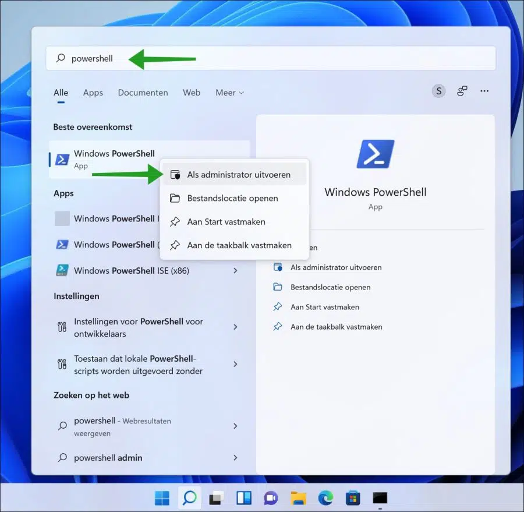Screen dimensions: 524x512
Task: Choose Aan de taakbalk vastmaken in context menu
Action: (235, 245)
